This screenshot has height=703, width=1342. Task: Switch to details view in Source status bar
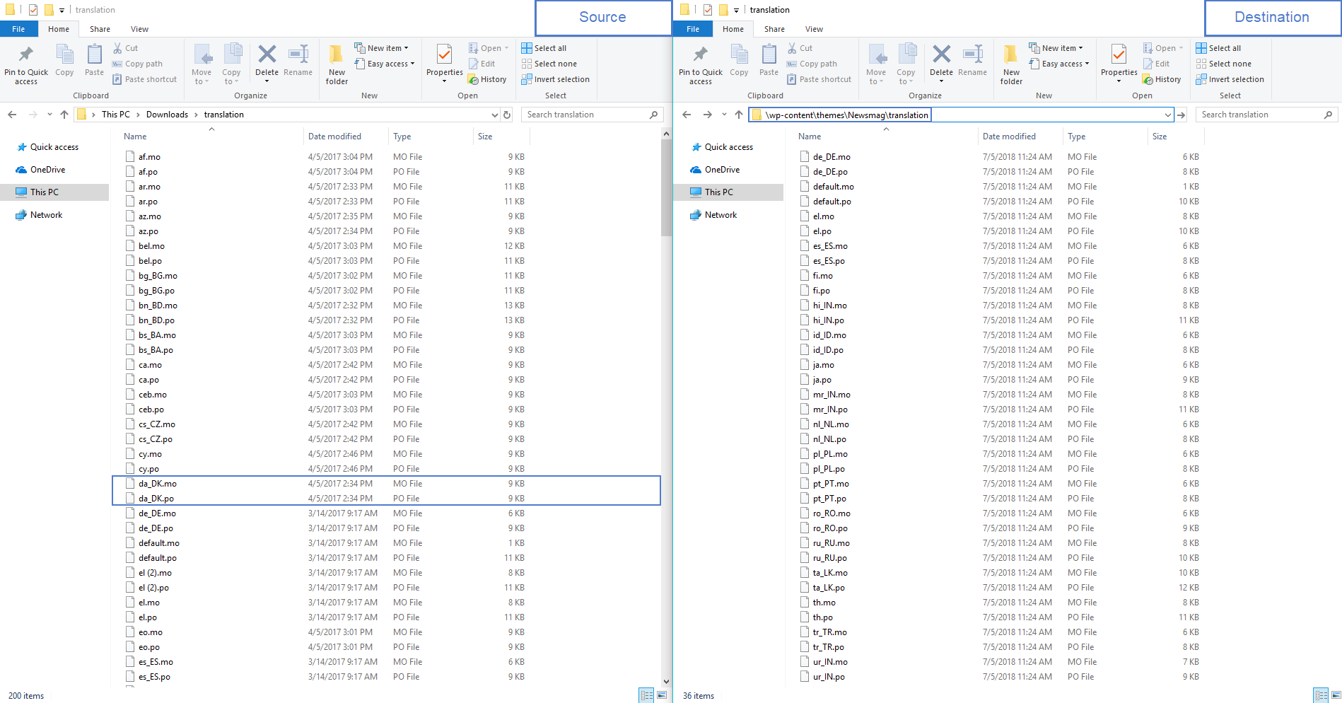pyautogui.click(x=646, y=696)
